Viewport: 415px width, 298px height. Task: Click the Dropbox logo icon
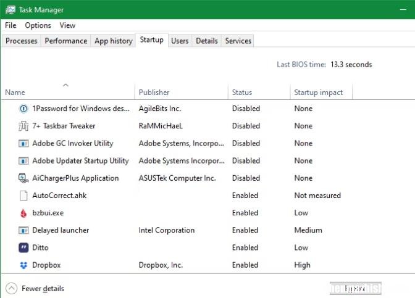23,265
